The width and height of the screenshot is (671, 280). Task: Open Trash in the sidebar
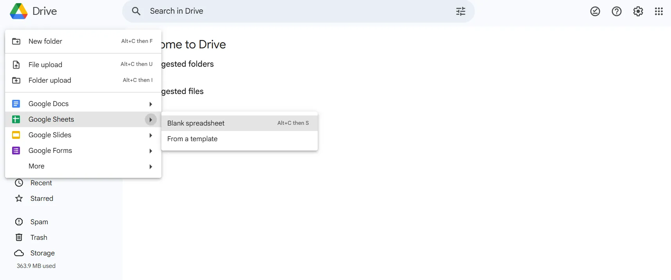pyautogui.click(x=39, y=237)
